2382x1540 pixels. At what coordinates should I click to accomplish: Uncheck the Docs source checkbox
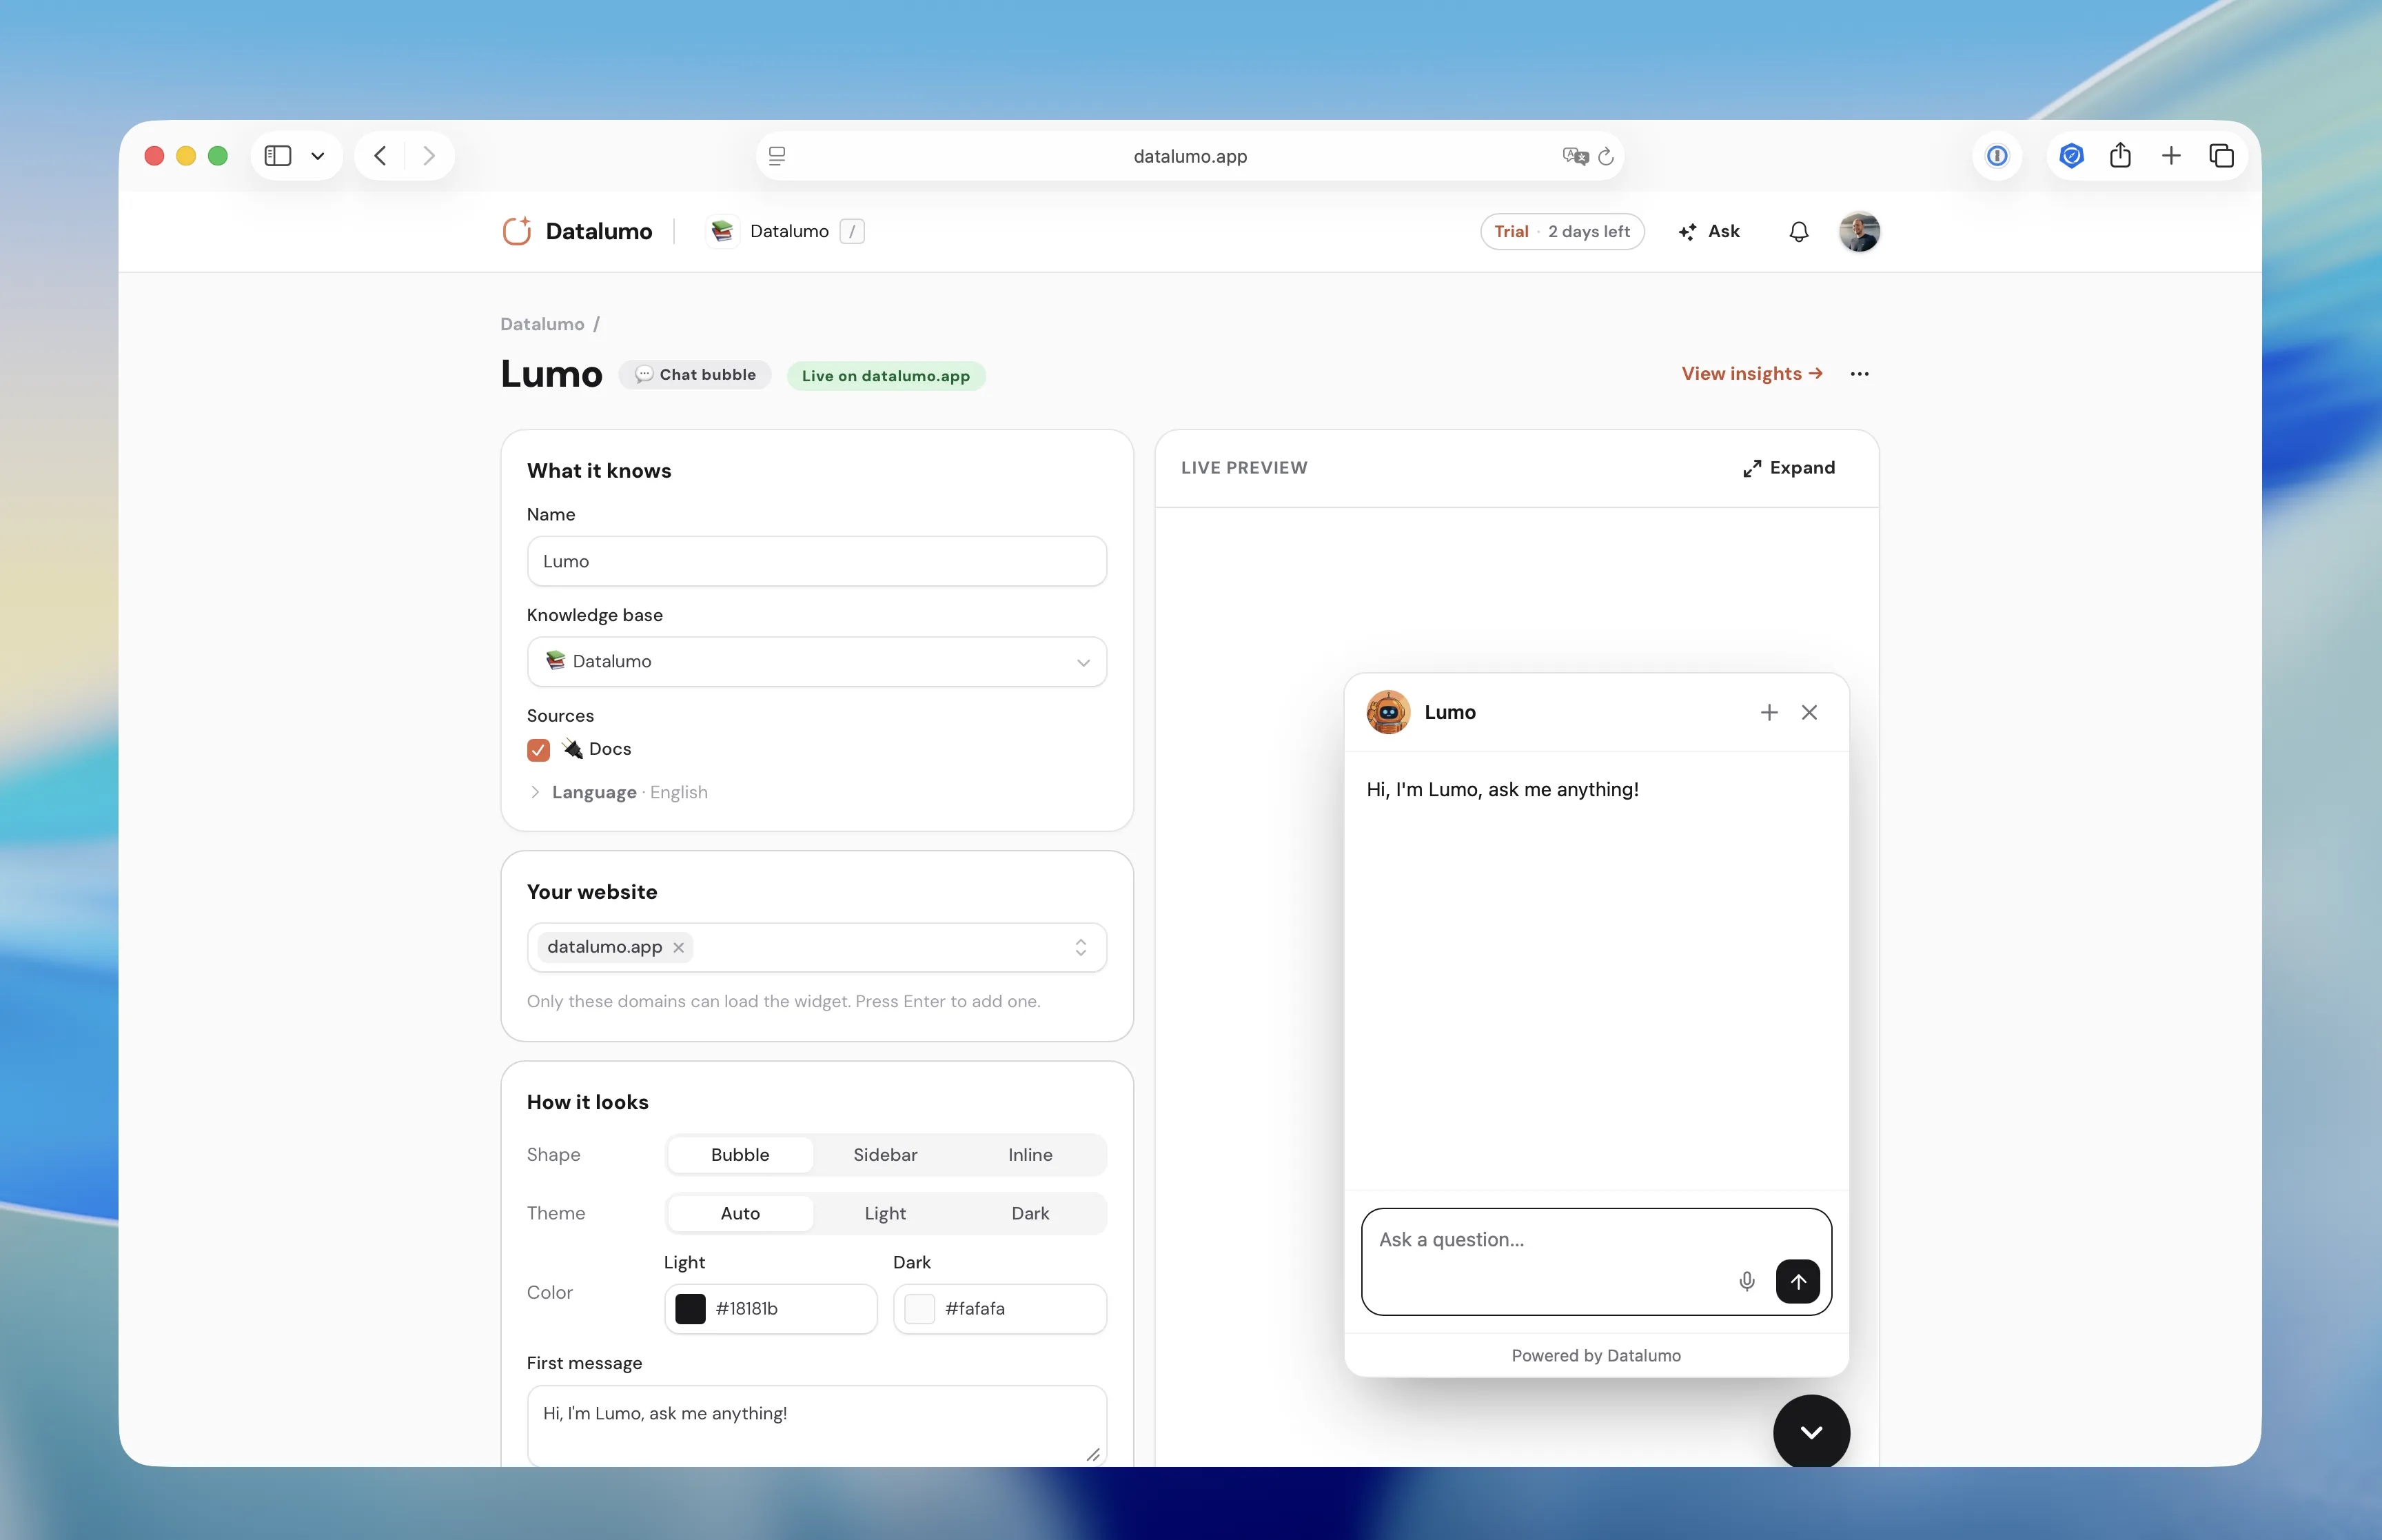click(x=538, y=750)
